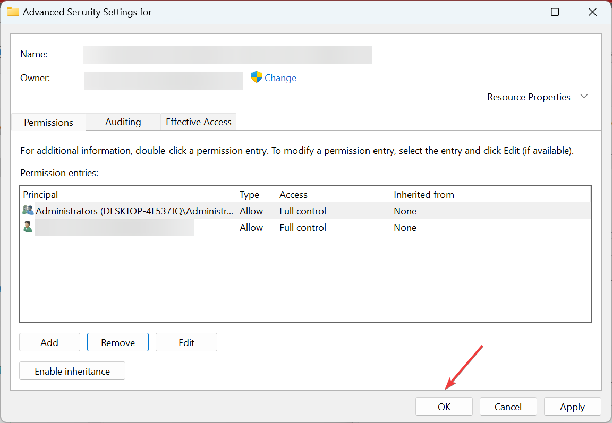Select the Administrators permission entry row
612x423 pixels.
[x=134, y=211]
